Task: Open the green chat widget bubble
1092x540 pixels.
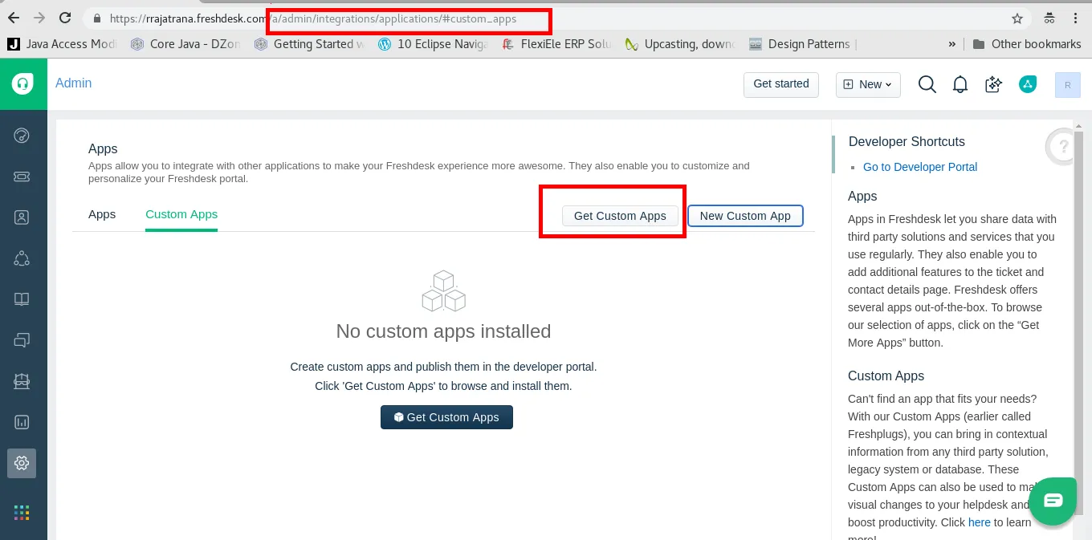Action: 1053,501
